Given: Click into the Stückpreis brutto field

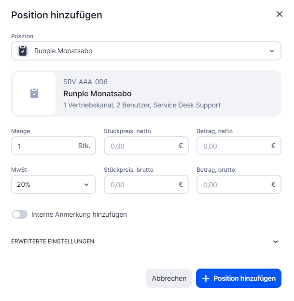Looking at the screenshot, I should click(x=140, y=184).
